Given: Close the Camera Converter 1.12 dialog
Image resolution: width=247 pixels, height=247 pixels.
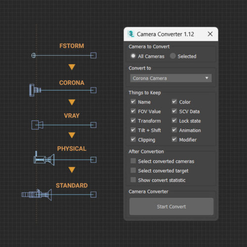Looking at the screenshot, I should coord(210,34).
